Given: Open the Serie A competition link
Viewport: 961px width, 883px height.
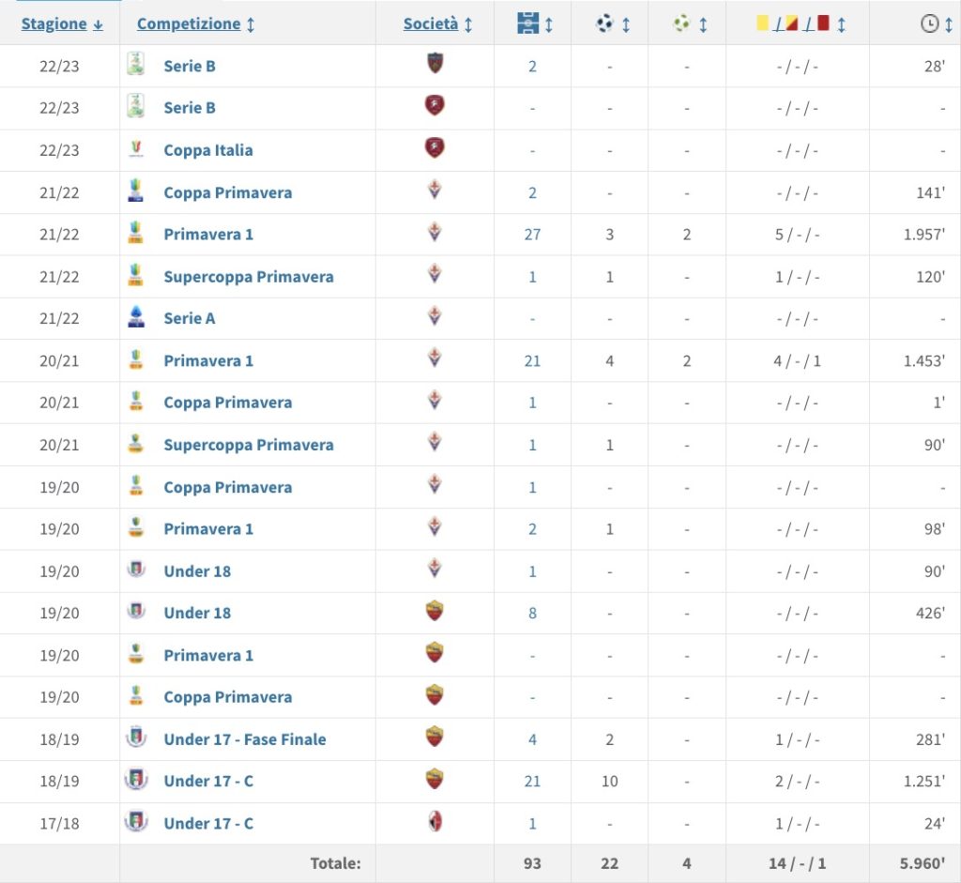Looking at the screenshot, I should [x=189, y=318].
